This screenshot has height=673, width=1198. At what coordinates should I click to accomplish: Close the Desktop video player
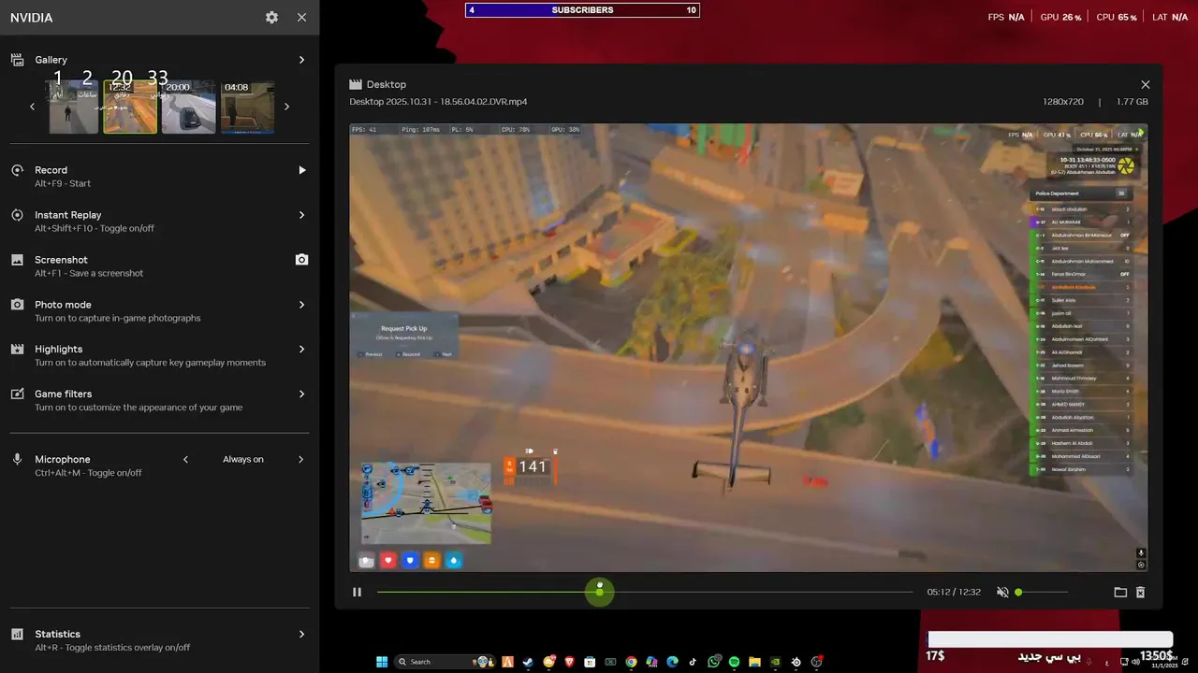click(1146, 84)
